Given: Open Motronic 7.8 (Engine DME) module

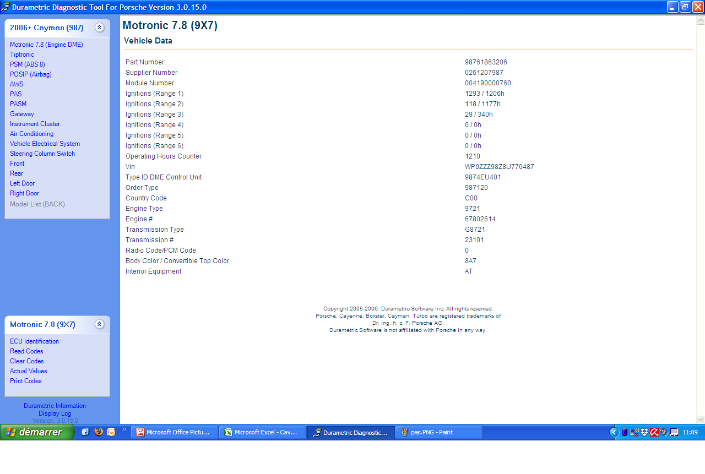Looking at the screenshot, I should tap(46, 45).
